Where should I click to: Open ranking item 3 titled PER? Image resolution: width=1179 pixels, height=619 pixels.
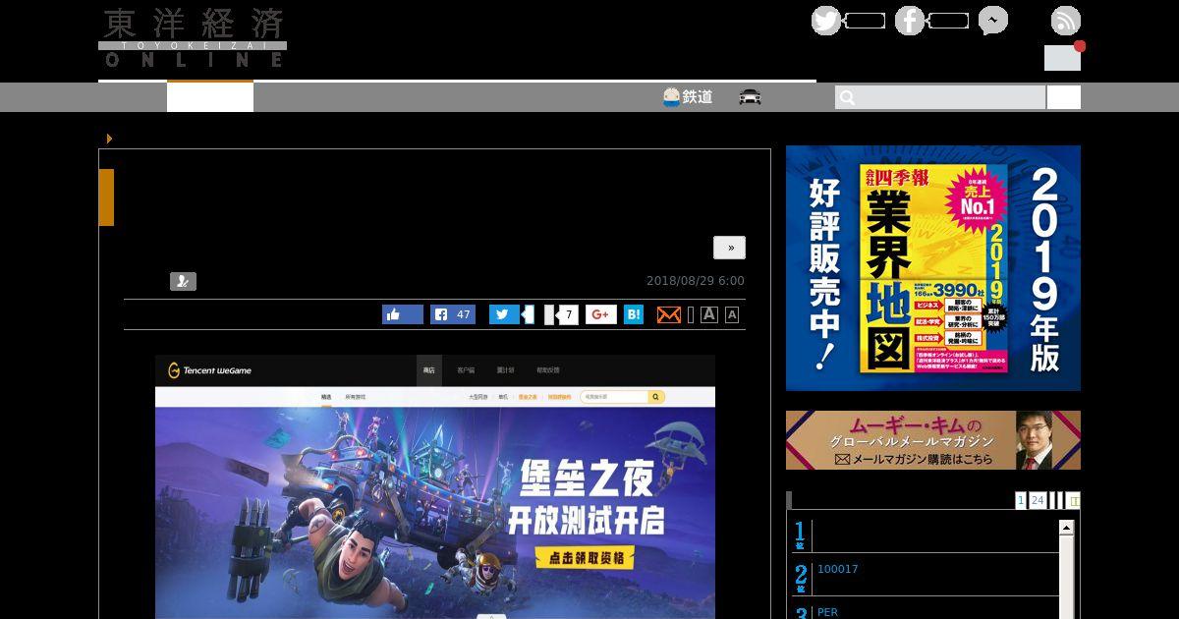pyautogui.click(x=827, y=612)
